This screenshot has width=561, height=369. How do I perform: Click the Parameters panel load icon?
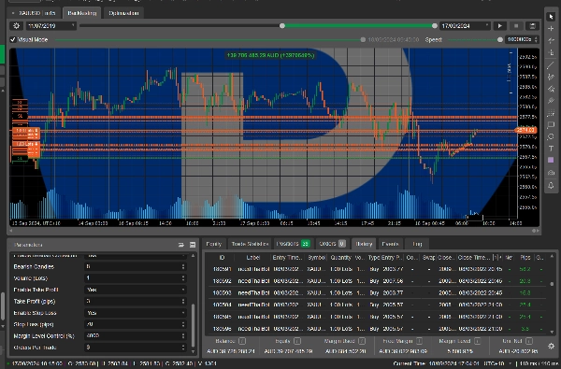click(181, 245)
